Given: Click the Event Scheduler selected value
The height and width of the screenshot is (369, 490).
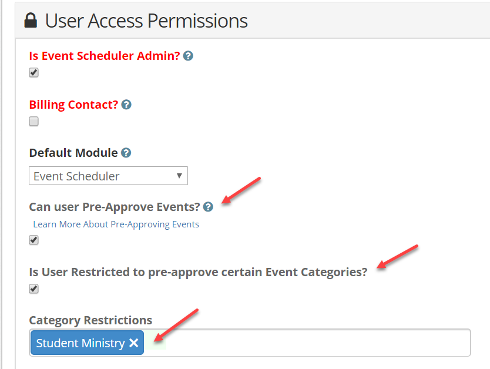Looking at the screenshot, I should [76, 176].
